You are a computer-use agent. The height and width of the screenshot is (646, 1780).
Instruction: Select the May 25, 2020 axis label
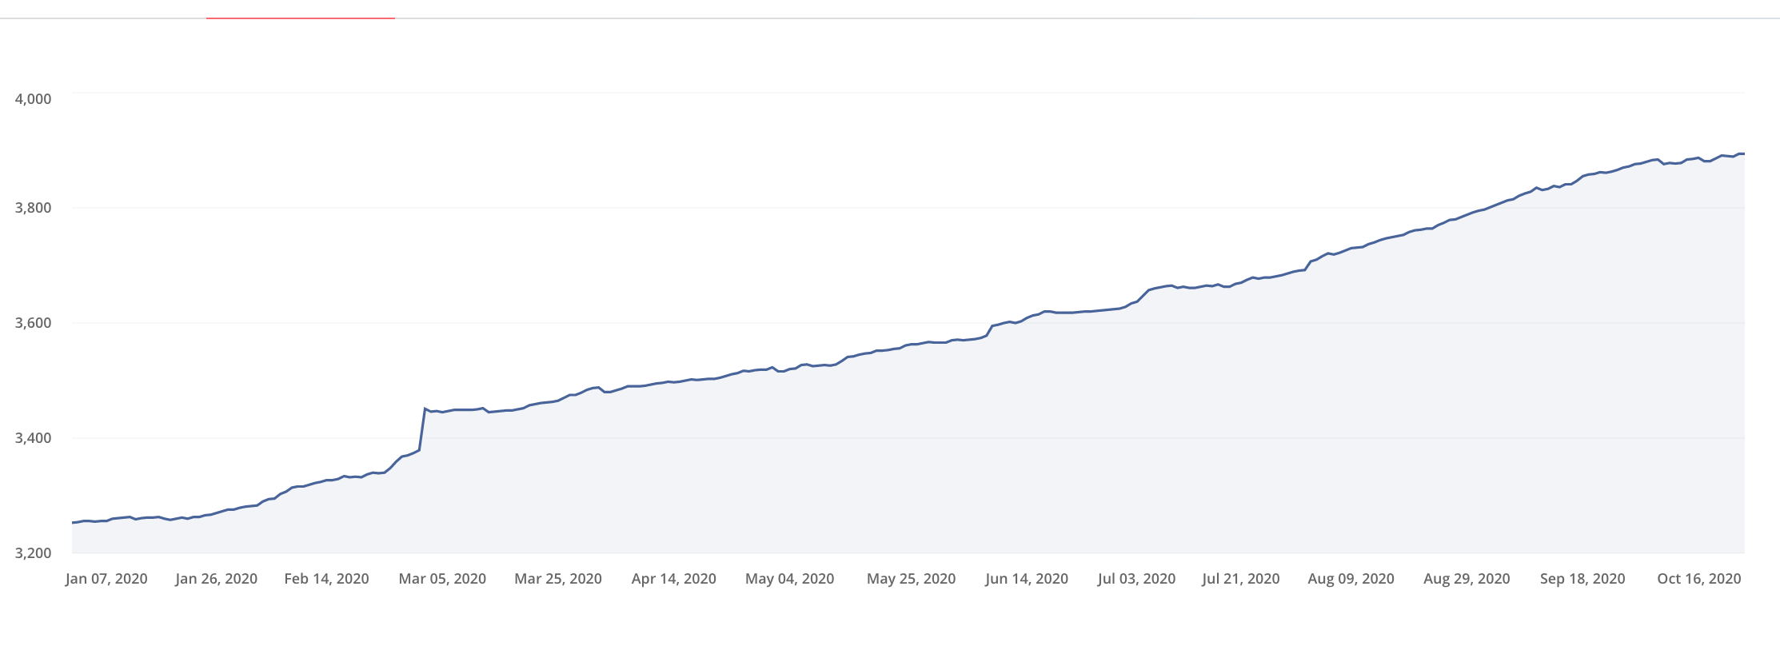pyautogui.click(x=912, y=579)
